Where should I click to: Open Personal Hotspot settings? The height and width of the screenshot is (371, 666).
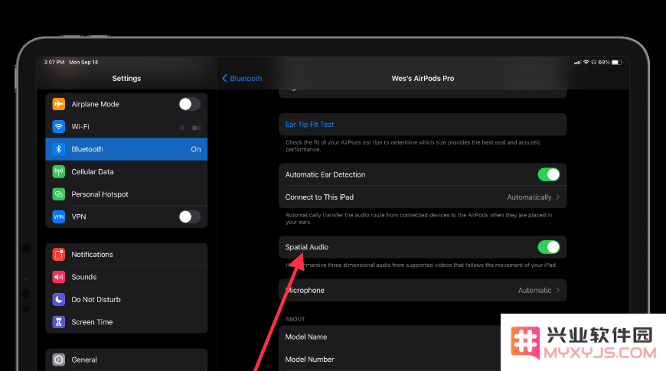coord(126,194)
